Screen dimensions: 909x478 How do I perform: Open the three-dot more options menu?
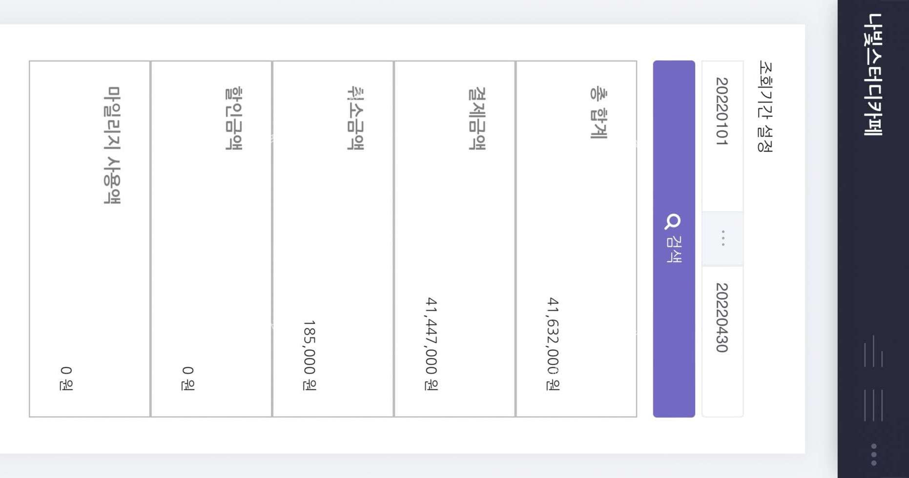tap(873, 455)
